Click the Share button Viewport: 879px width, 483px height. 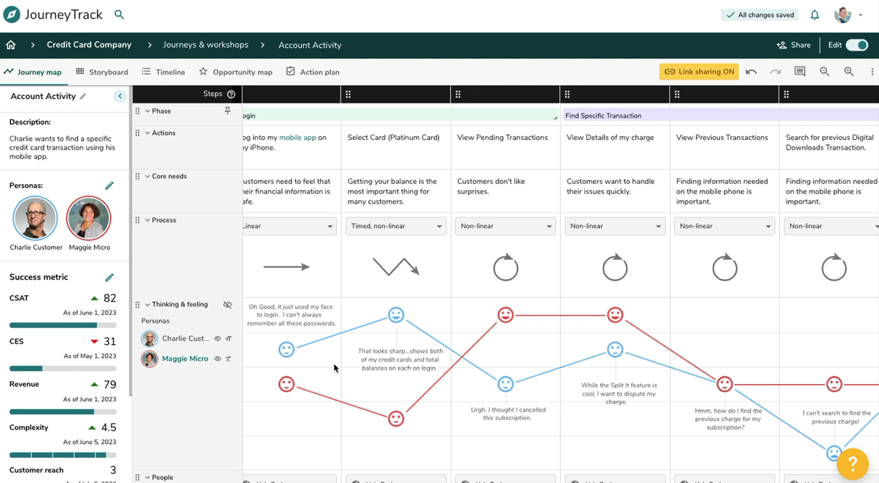click(x=793, y=45)
